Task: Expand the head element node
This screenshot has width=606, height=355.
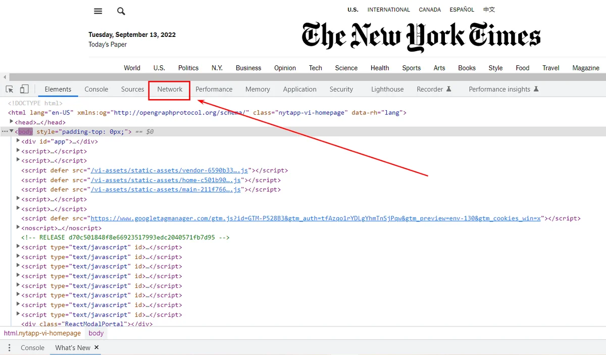Action: tap(12, 122)
